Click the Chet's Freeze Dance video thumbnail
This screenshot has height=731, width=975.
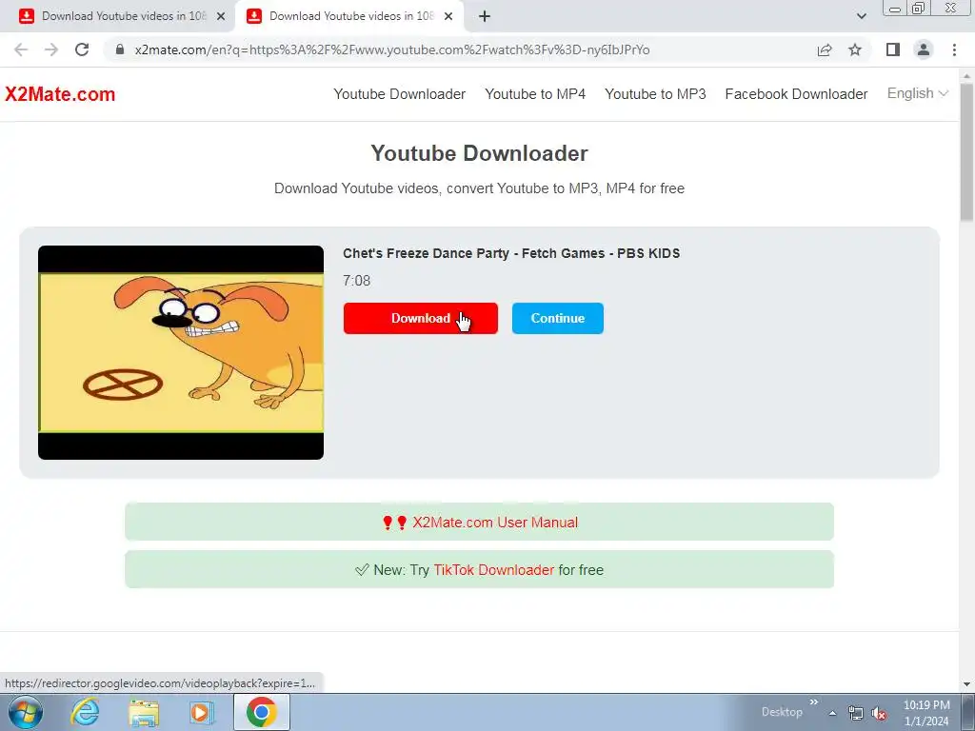click(181, 352)
